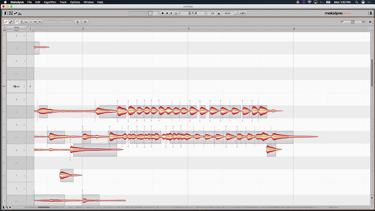Stop playback with the stop button
This screenshot has height=211, width=375.
pos(167,13)
